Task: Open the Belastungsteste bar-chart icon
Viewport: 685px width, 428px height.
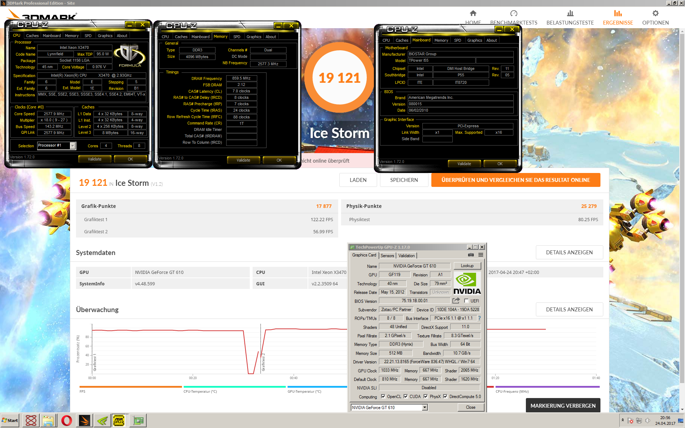Action: tap(570, 14)
